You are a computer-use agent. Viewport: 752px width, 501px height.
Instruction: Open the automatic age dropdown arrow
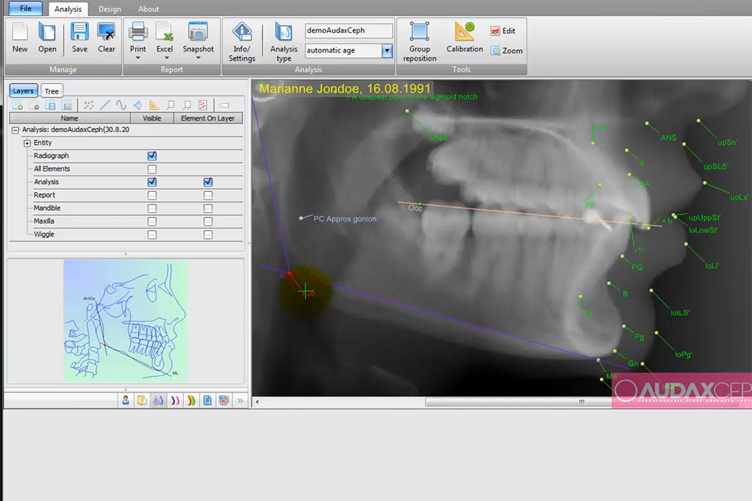(x=387, y=50)
